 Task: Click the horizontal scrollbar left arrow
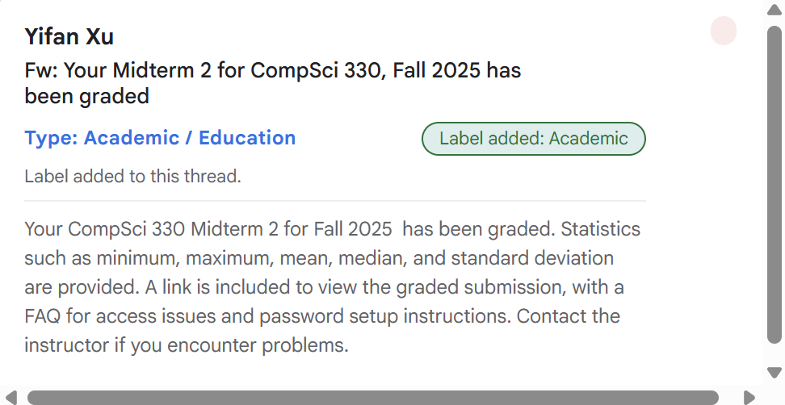(11, 397)
